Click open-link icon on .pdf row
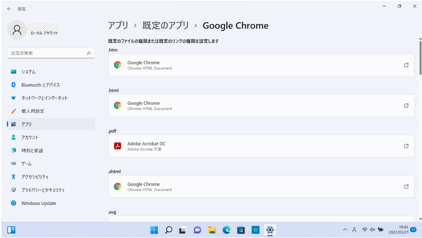Viewport: 422px width, 238px height. click(406, 146)
